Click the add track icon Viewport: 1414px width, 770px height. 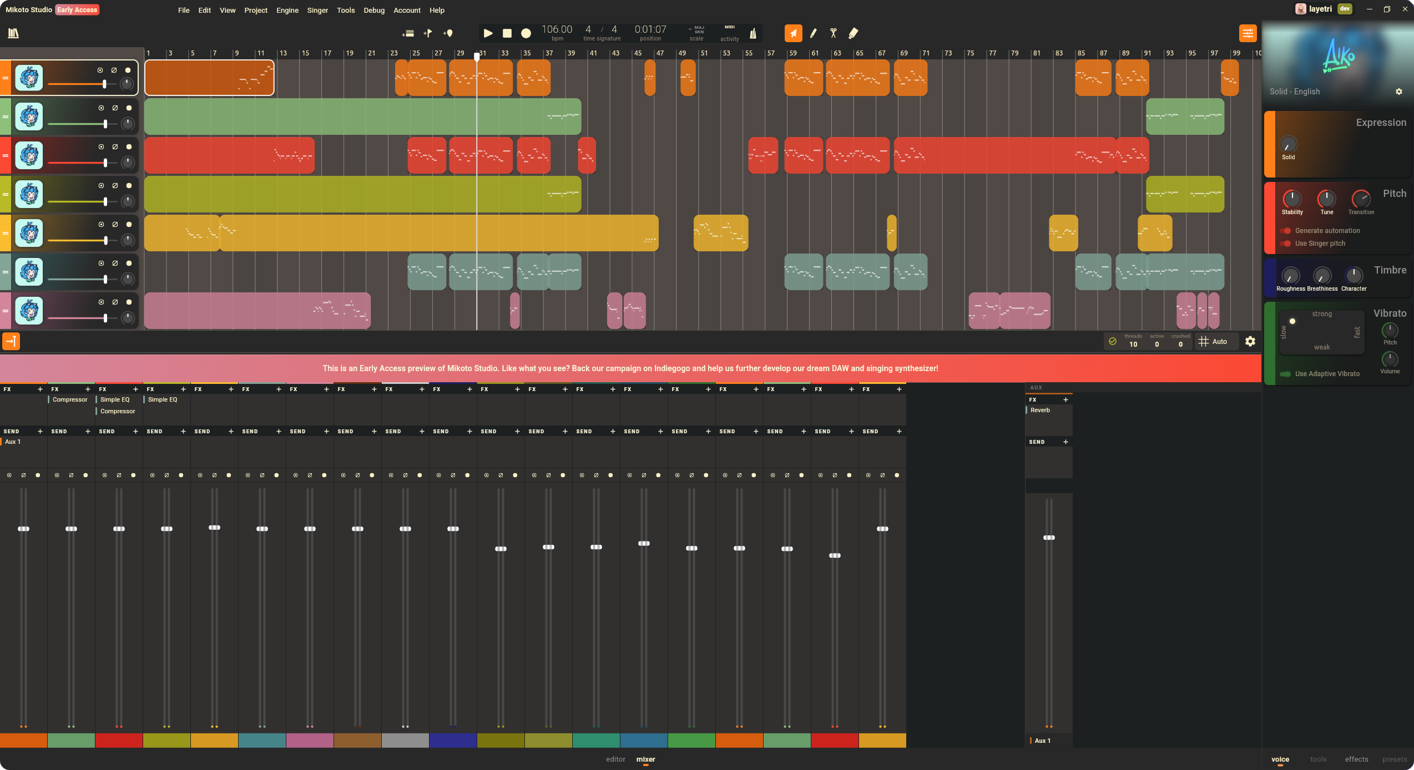click(408, 33)
